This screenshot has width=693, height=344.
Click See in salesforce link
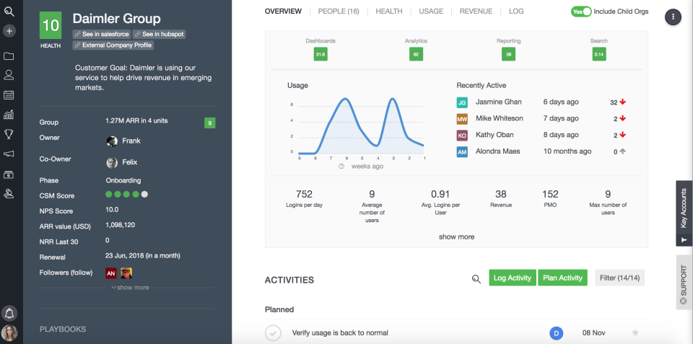[x=102, y=34]
